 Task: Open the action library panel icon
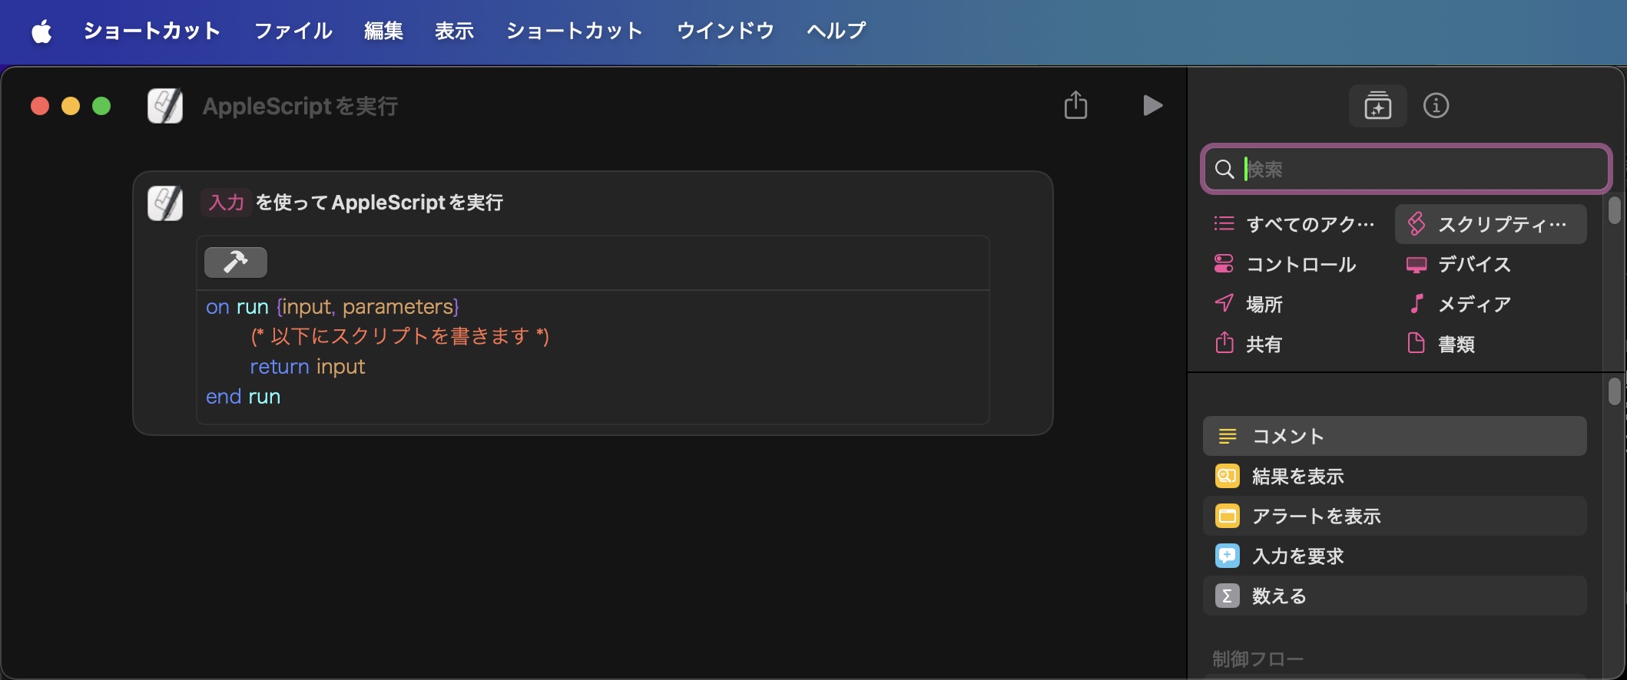coord(1378,106)
